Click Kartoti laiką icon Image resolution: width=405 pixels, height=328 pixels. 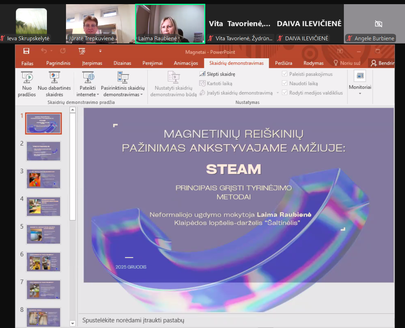[x=202, y=83]
